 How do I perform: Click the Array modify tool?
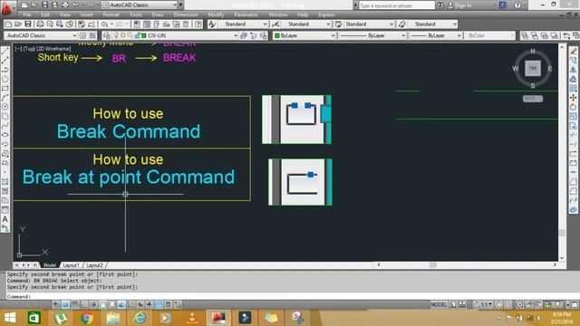[x=573, y=89]
